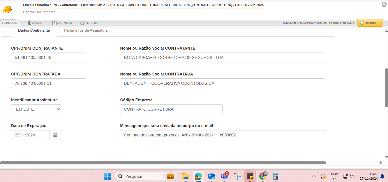Click the Anexos paperclip icon
Viewport: 388px width, 182px height.
(x=29, y=23)
